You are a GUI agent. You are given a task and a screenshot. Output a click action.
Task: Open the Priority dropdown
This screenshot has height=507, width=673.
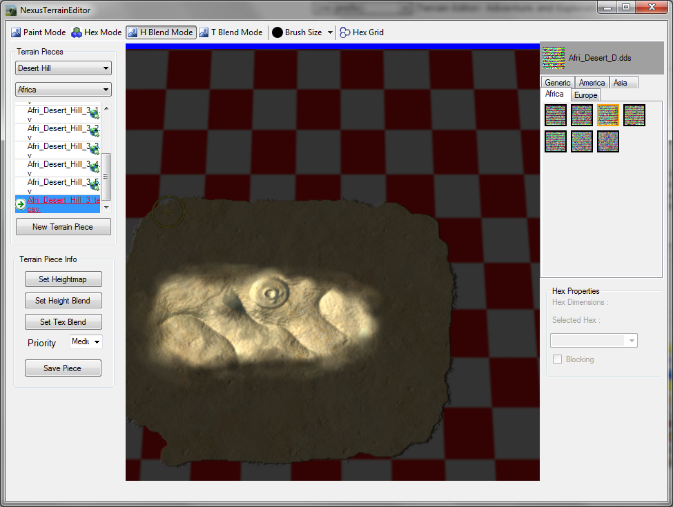click(x=86, y=342)
